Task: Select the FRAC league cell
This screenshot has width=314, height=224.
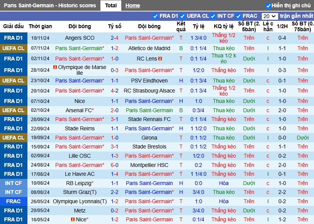Action: [x=14, y=201]
